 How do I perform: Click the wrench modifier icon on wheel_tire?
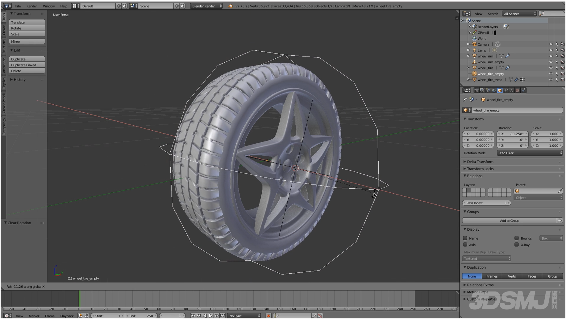[x=507, y=68]
